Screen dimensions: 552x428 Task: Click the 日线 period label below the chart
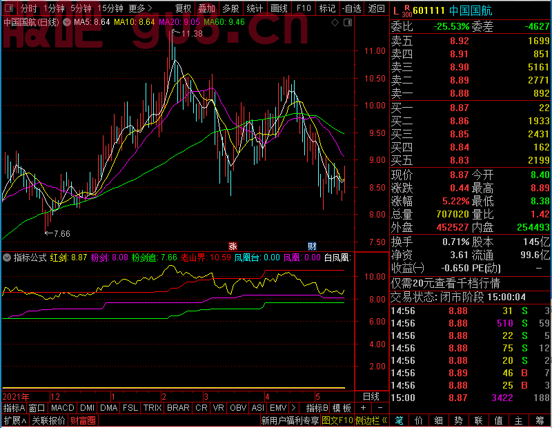(x=371, y=397)
